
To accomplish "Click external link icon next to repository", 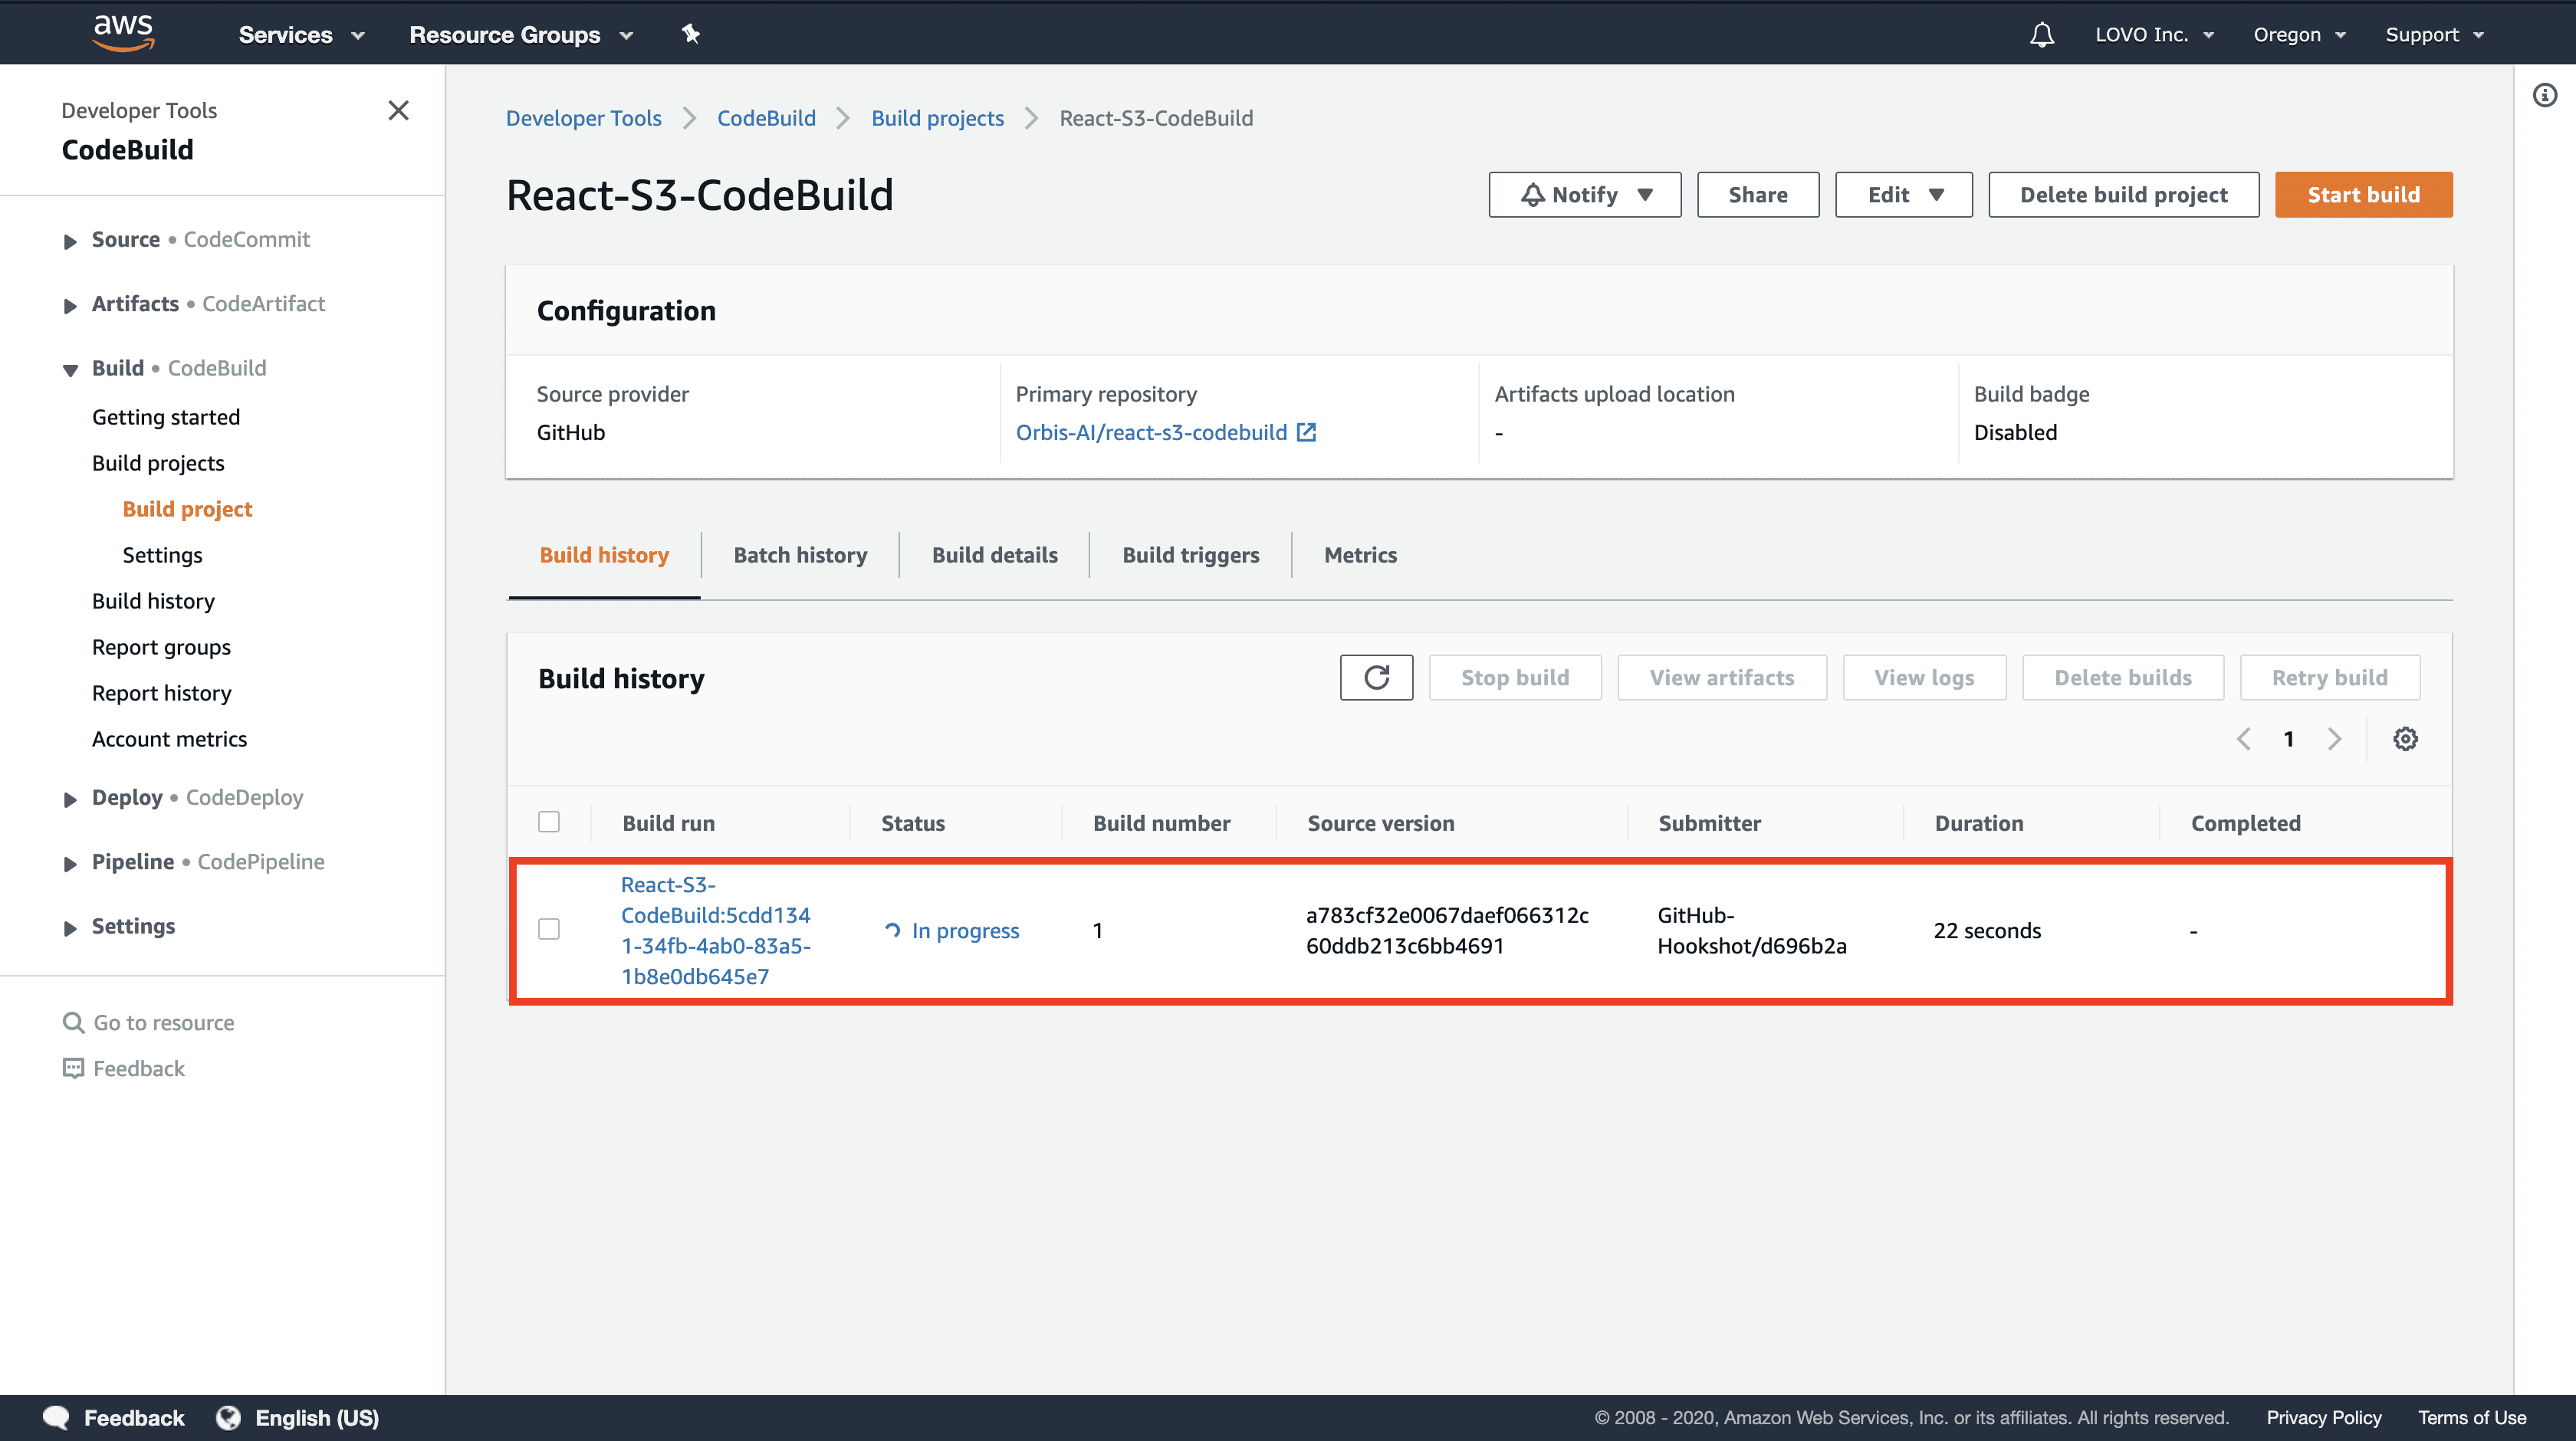I will pyautogui.click(x=1306, y=432).
